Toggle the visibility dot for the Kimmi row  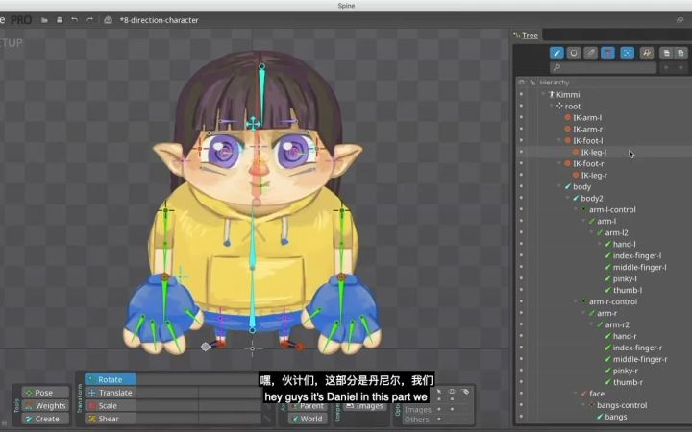point(521,94)
